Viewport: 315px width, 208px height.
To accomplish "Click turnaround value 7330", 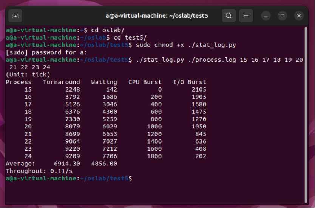I will tap(73, 119).
